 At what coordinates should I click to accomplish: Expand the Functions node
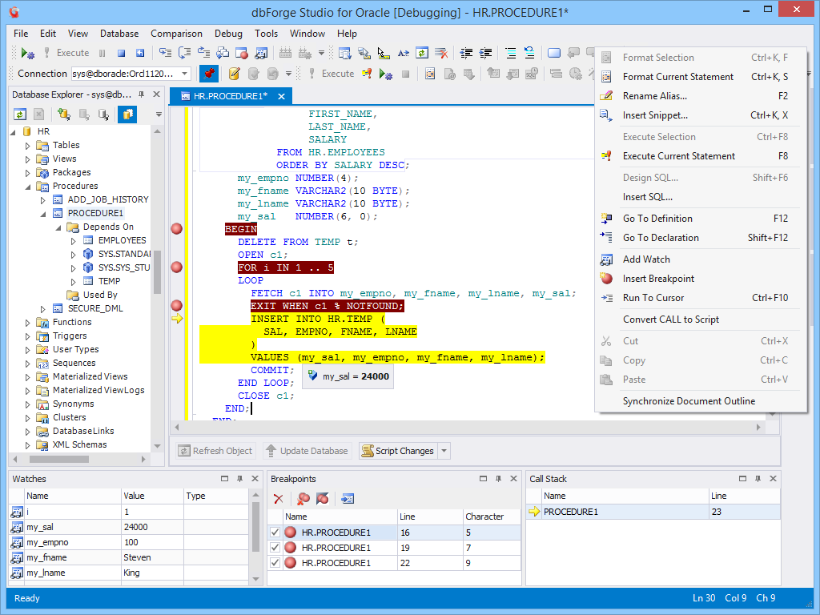point(28,322)
